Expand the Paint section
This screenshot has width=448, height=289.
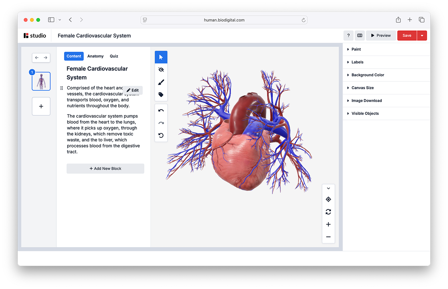click(387, 49)
